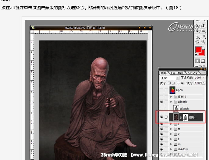Viewport: 209px width, 160px height.
Task: Click the alpha layer name
Action: [x=179, y=90]
